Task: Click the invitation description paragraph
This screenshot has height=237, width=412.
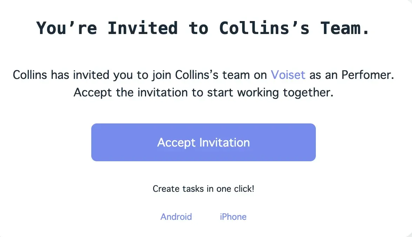Action: click(x=204, y=83)
